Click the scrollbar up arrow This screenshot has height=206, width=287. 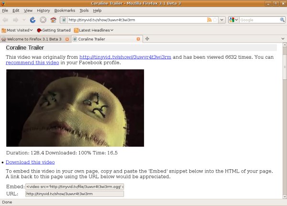[x=285, y=45]
